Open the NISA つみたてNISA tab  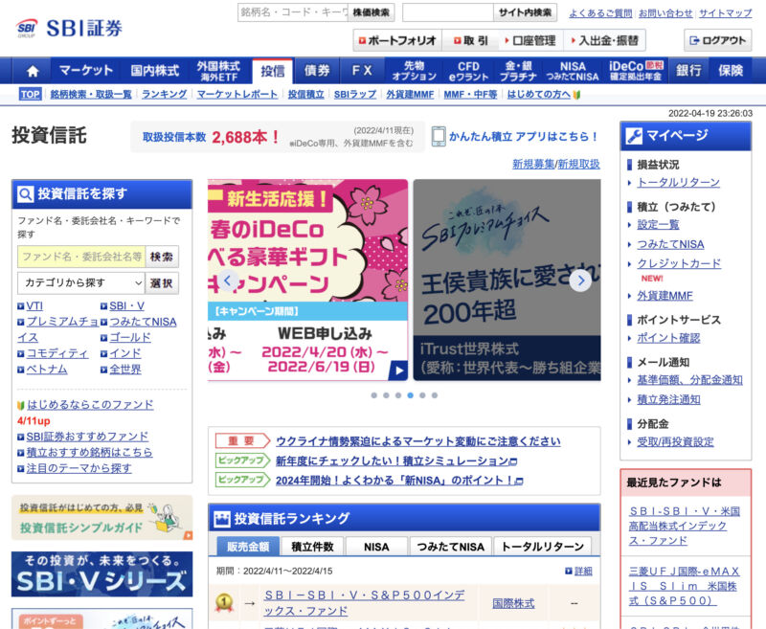[573, 71]
